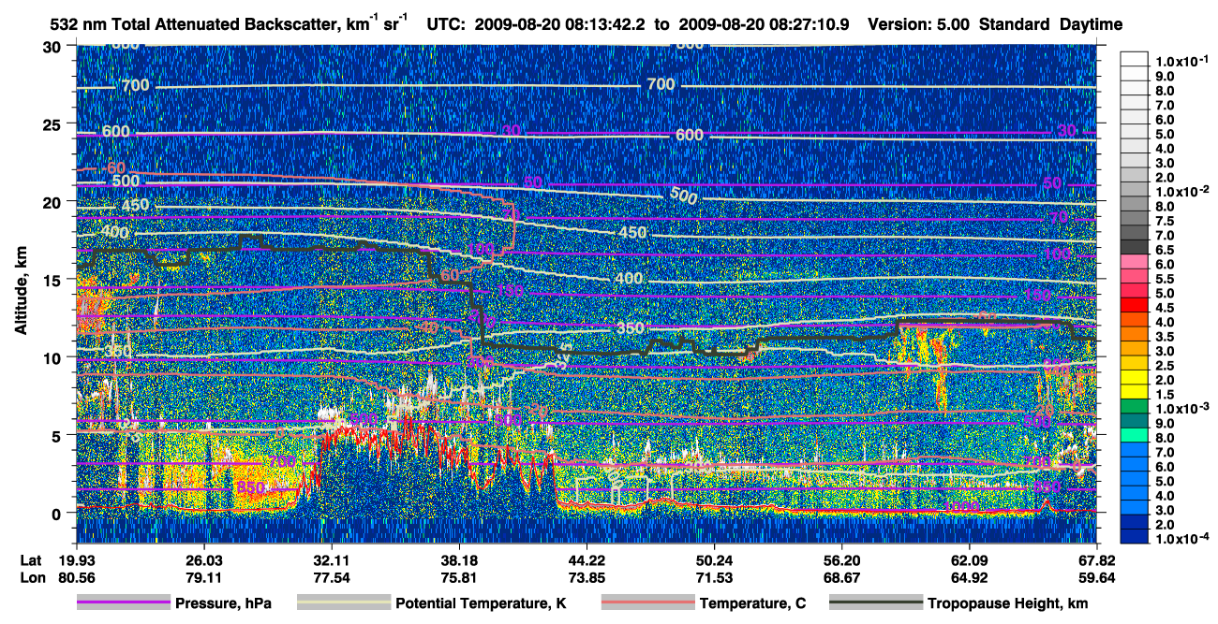Click the dark Tropopause Height line sample
The width and height of the screenshot is (1218, 624).
[x=876, y=603]
